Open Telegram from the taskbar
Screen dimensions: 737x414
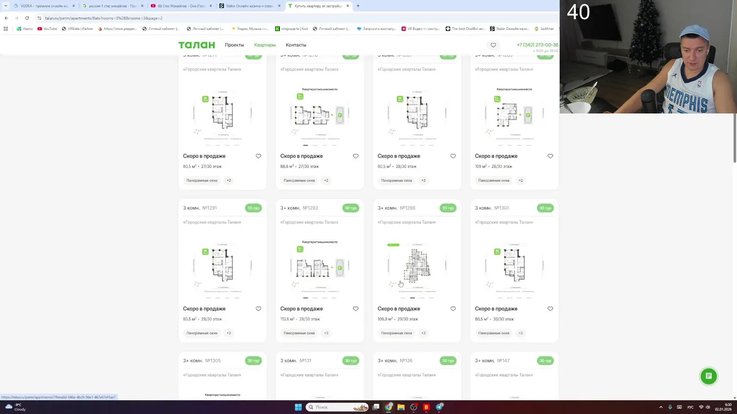click(x=439, y=407)
